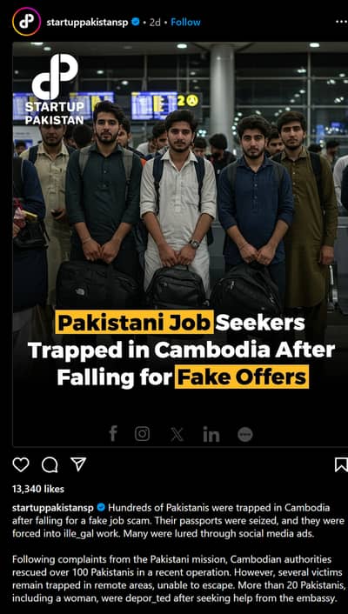Like the post with heart icon
The width and height of the screenshot is (348, 614).
coord(21,464)
